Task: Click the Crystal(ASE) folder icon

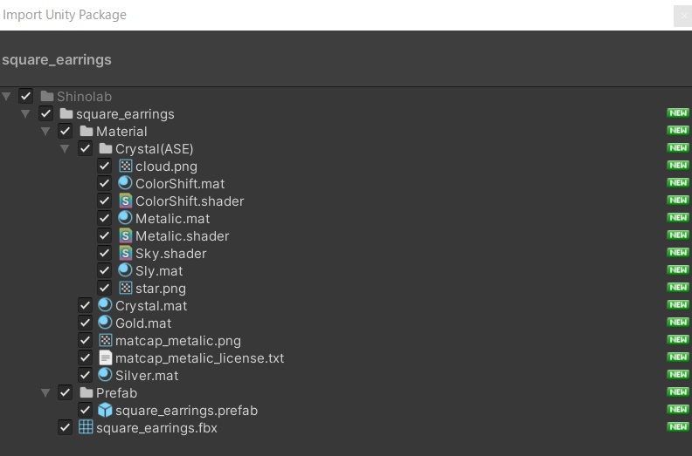Action: 105,148
